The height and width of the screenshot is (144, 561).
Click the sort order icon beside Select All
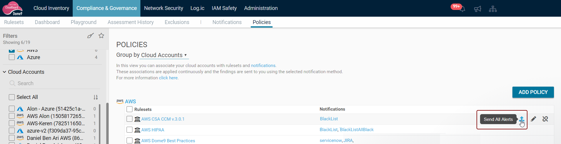pyautogui.click(x=95, y=97)
